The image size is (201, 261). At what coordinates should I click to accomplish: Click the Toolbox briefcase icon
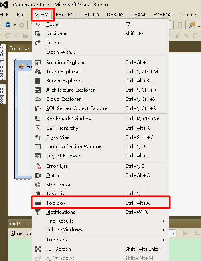pyautogui.click(x=38, y=203)
